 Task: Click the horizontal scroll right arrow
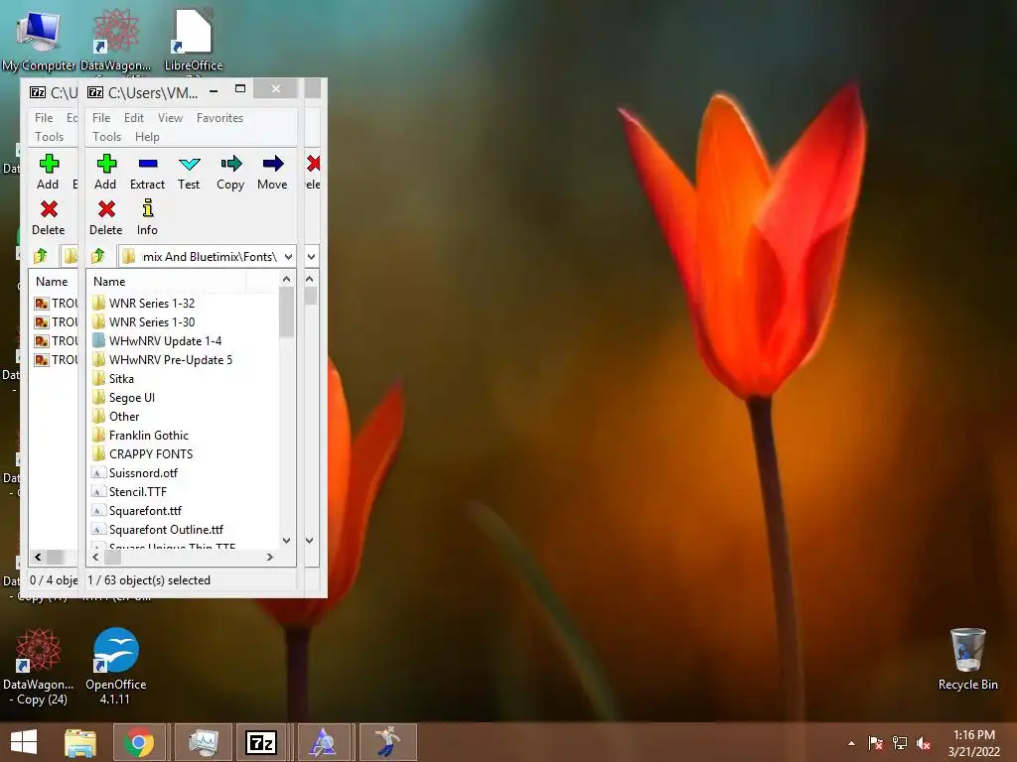click(x=270, y=557)
